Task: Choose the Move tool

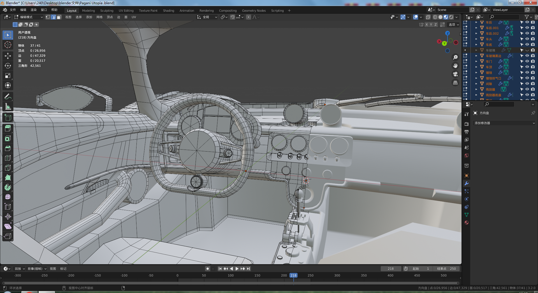Action: [x=8, y=56]
